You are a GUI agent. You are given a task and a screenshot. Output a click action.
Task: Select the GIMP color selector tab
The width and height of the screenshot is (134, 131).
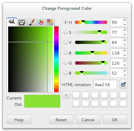point(12,22)
